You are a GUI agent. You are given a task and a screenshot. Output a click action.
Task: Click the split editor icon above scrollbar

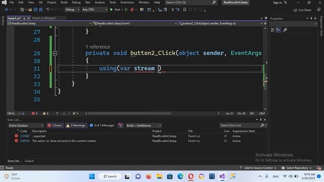point(265,24)
